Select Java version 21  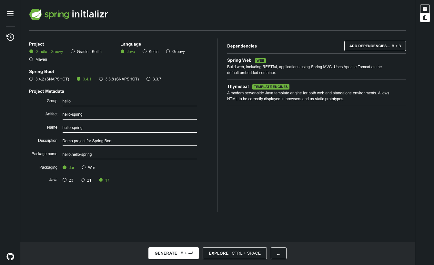tap(86, 180)
